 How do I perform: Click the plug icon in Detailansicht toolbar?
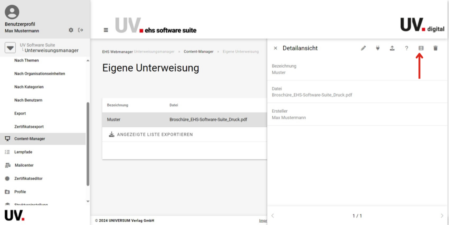point(378,48)
